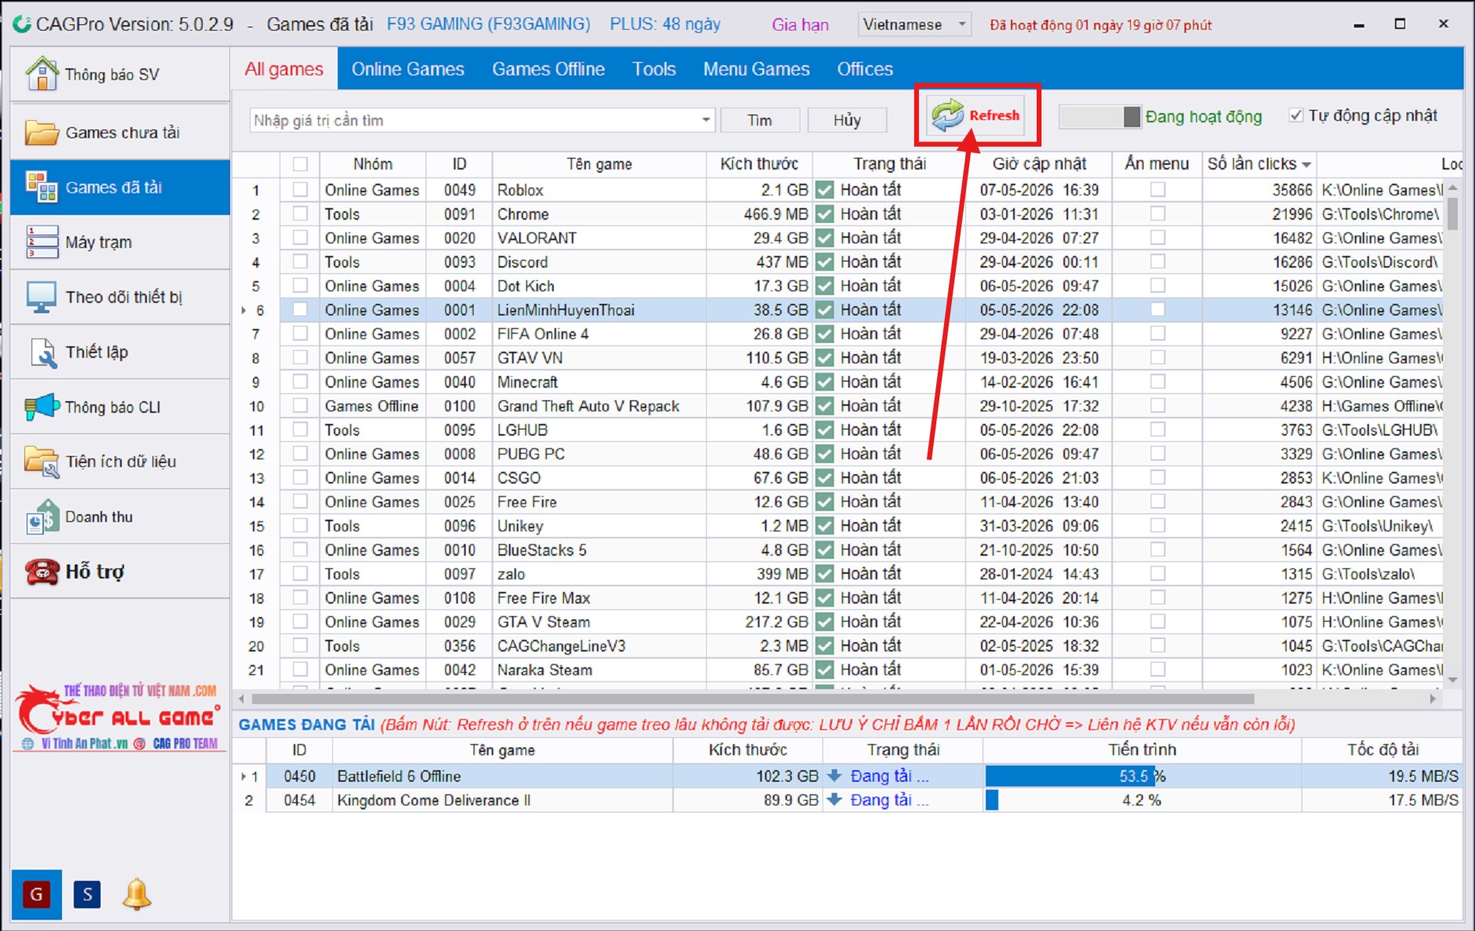Click the CAGPro logo in title bar

tap(22, 24)
